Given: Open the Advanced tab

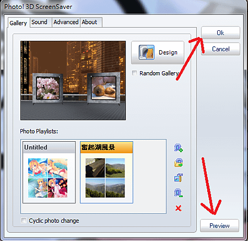Looking at the screenshot, I should [66, 22].
